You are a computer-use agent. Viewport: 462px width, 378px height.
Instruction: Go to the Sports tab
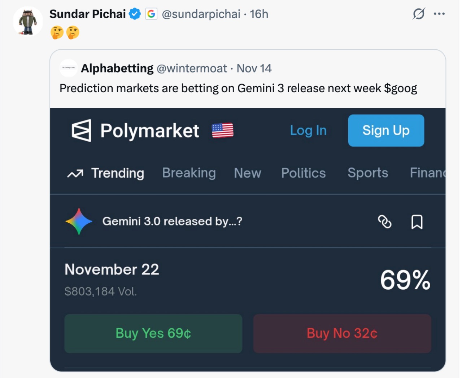coord(367,173)
